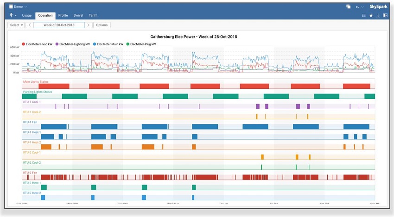The height and width of the screenshot is (217, 394).
Task: Open the list view icon in toolbar
Action: 363,15
